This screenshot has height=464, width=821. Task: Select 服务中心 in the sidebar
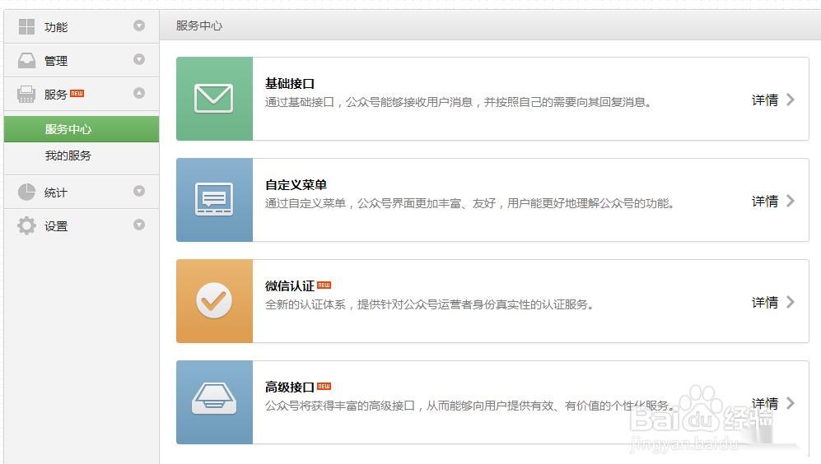coord(82,129)
